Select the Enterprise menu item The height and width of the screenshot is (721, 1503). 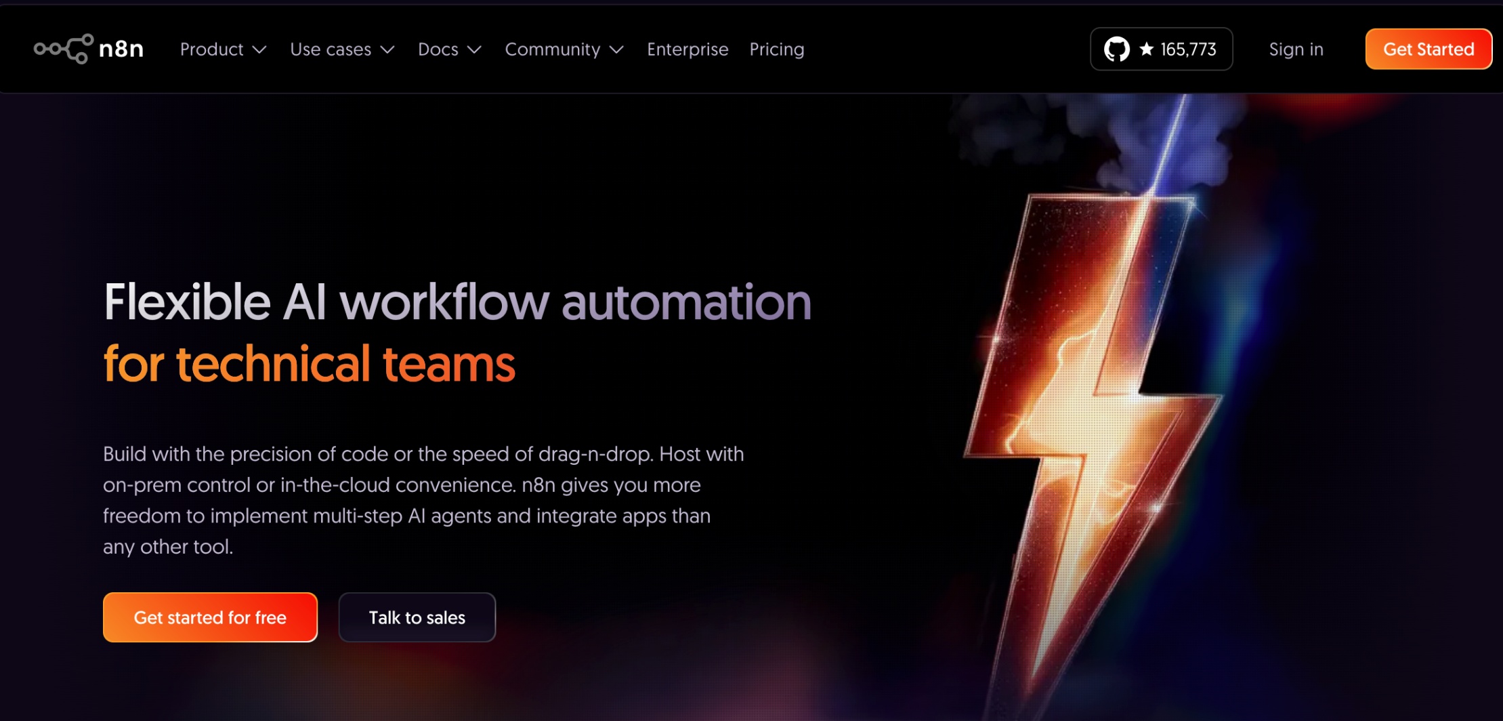pyautogui.click(x=687, y=49)
